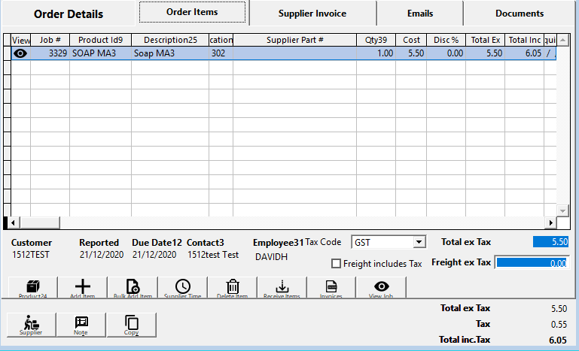This screenshot has height=351, width=579.
Task: Click the Freight ex Tax input field
Action: 532,263
